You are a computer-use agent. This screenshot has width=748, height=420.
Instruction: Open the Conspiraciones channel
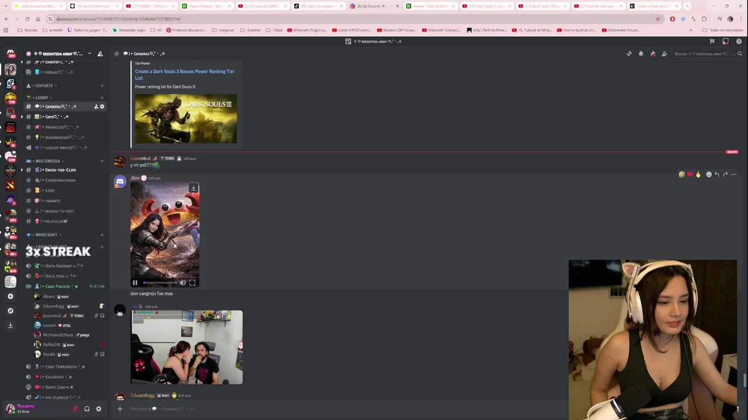click(x=64, y=180)
